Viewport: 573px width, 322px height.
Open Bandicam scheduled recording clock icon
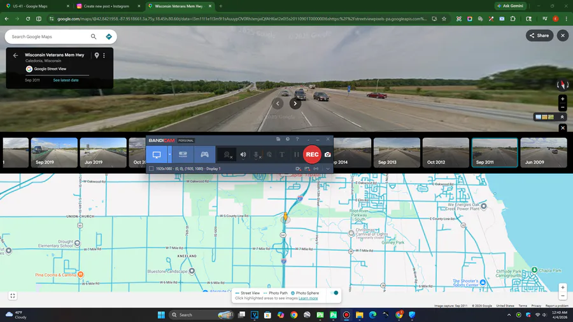tap(288, 139)
